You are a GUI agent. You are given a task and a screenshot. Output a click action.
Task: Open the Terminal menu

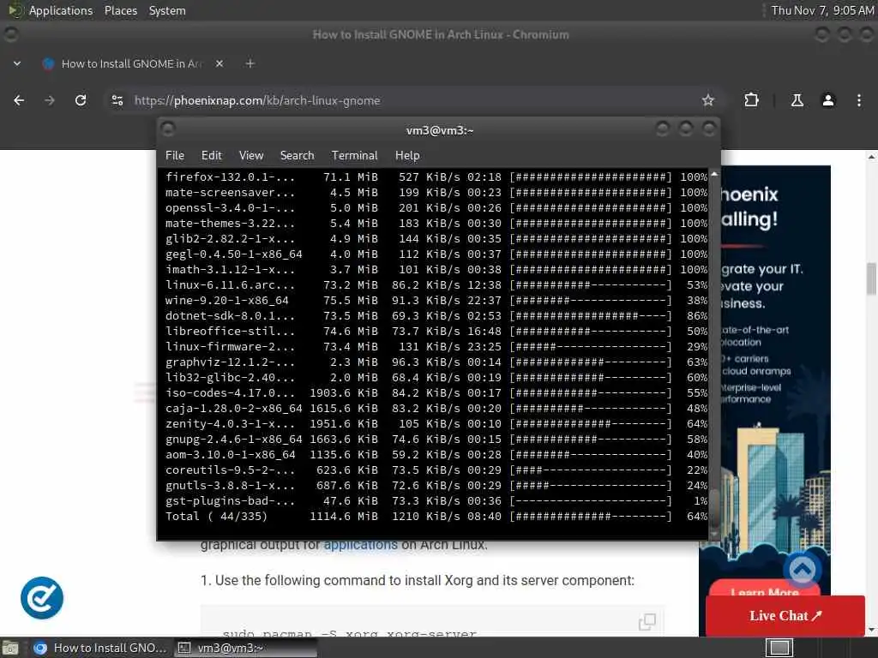pos(354,156)
